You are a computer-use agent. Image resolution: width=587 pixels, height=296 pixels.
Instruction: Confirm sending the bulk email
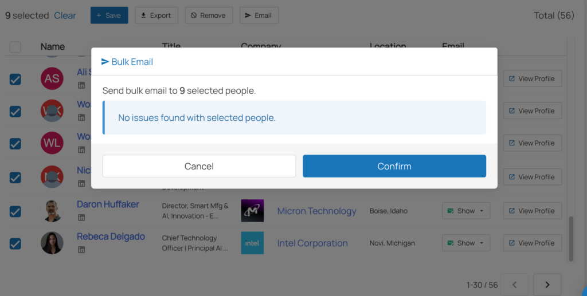[394, 166]
